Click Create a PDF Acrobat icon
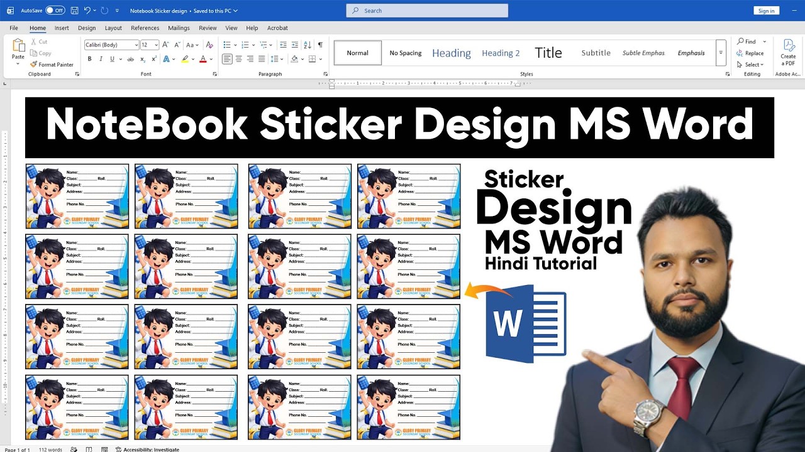 coord(788,52)
